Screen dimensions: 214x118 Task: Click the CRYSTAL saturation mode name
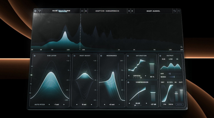click(137, 76)
